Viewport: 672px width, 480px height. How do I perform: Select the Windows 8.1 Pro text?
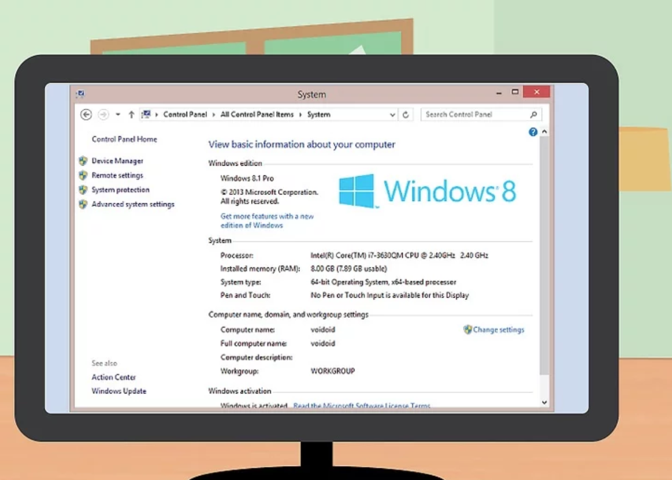click(247, 178)
